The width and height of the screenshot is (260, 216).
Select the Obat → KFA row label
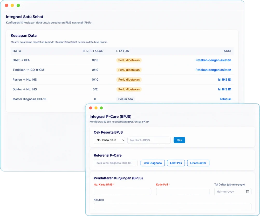coord(21,60)
